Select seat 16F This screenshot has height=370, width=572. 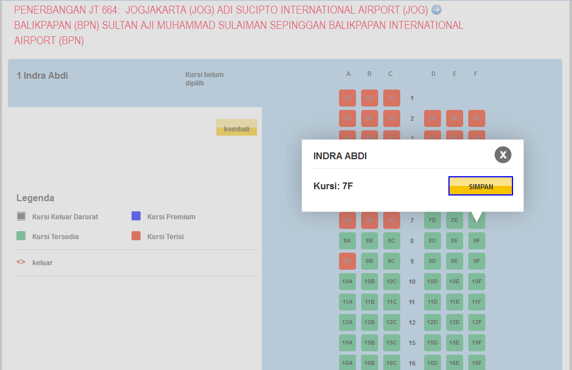click(x=476, y=363)
